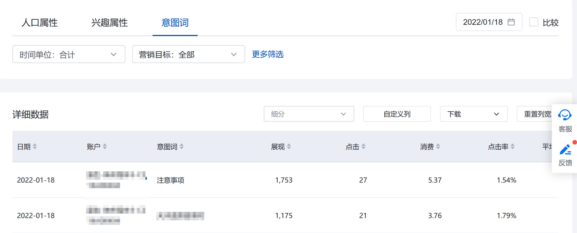Switch to the 兴趣属性 tab

[110, 23]
